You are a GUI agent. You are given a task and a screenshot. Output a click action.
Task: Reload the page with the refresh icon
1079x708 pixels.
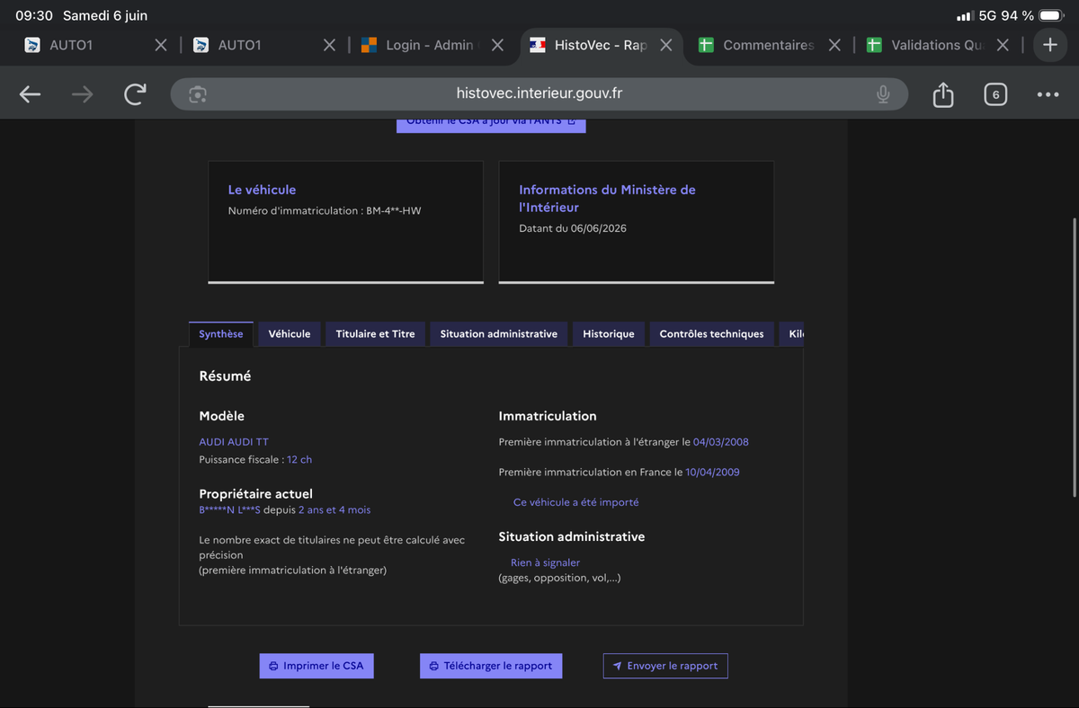[136, 94]
